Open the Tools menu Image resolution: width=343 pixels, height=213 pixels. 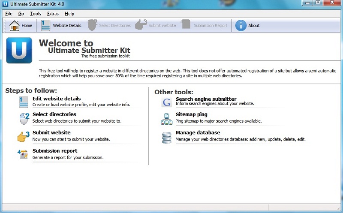(x=36, y=14)
